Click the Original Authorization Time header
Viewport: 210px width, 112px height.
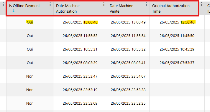point(171,9)
